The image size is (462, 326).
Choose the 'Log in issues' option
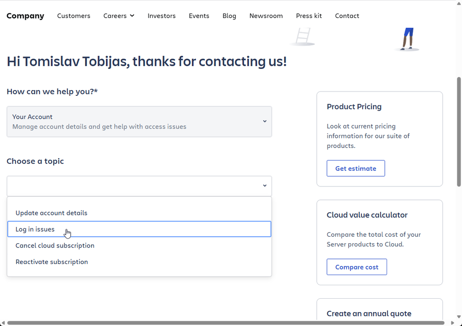[35, 229]
